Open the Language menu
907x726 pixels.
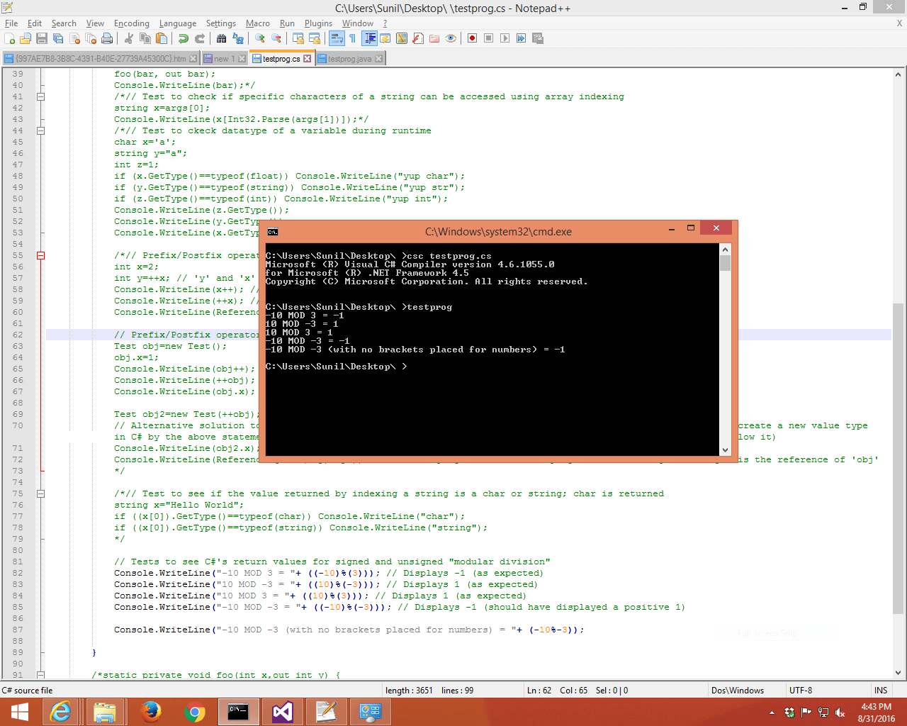click(x=178, y=23)
